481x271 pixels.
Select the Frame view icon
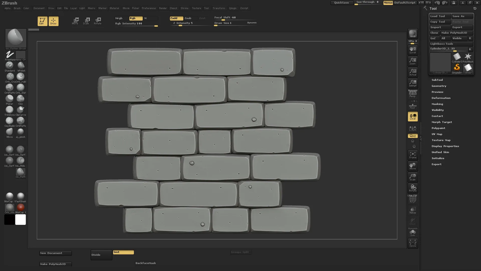point(413,155)
